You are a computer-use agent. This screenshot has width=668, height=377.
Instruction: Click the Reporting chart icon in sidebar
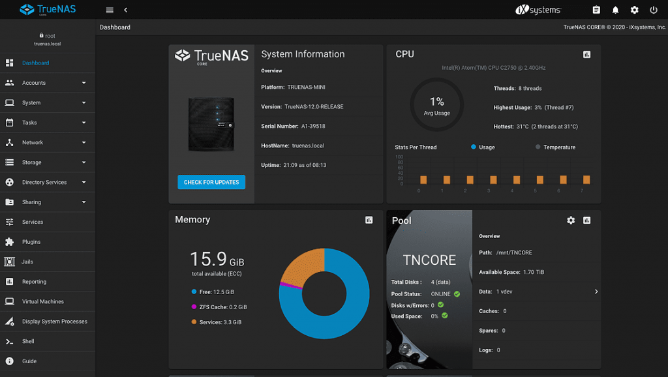coord(9,282)
